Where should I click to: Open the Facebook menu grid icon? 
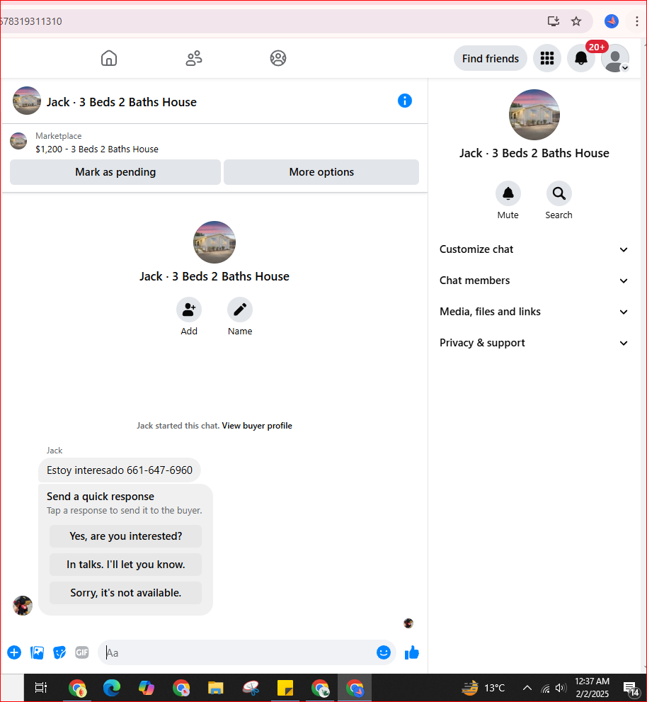546,58
